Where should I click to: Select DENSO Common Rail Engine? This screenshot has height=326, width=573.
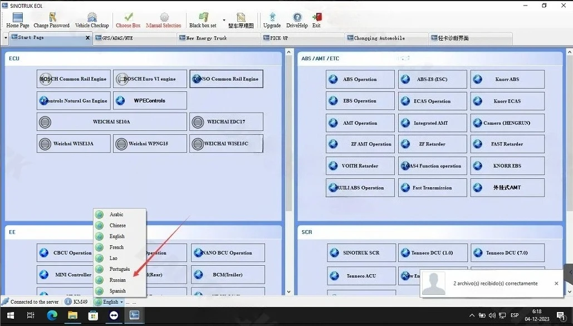[x=226, y=79]
